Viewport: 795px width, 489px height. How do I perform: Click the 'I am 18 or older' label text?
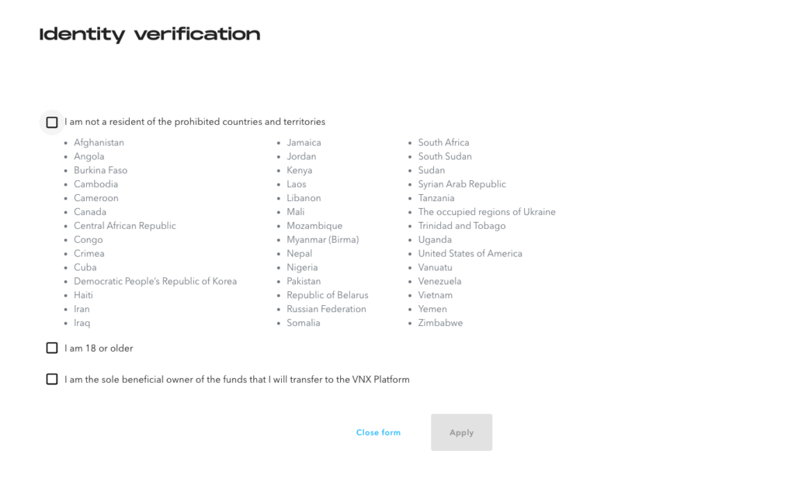pos(99,349)
